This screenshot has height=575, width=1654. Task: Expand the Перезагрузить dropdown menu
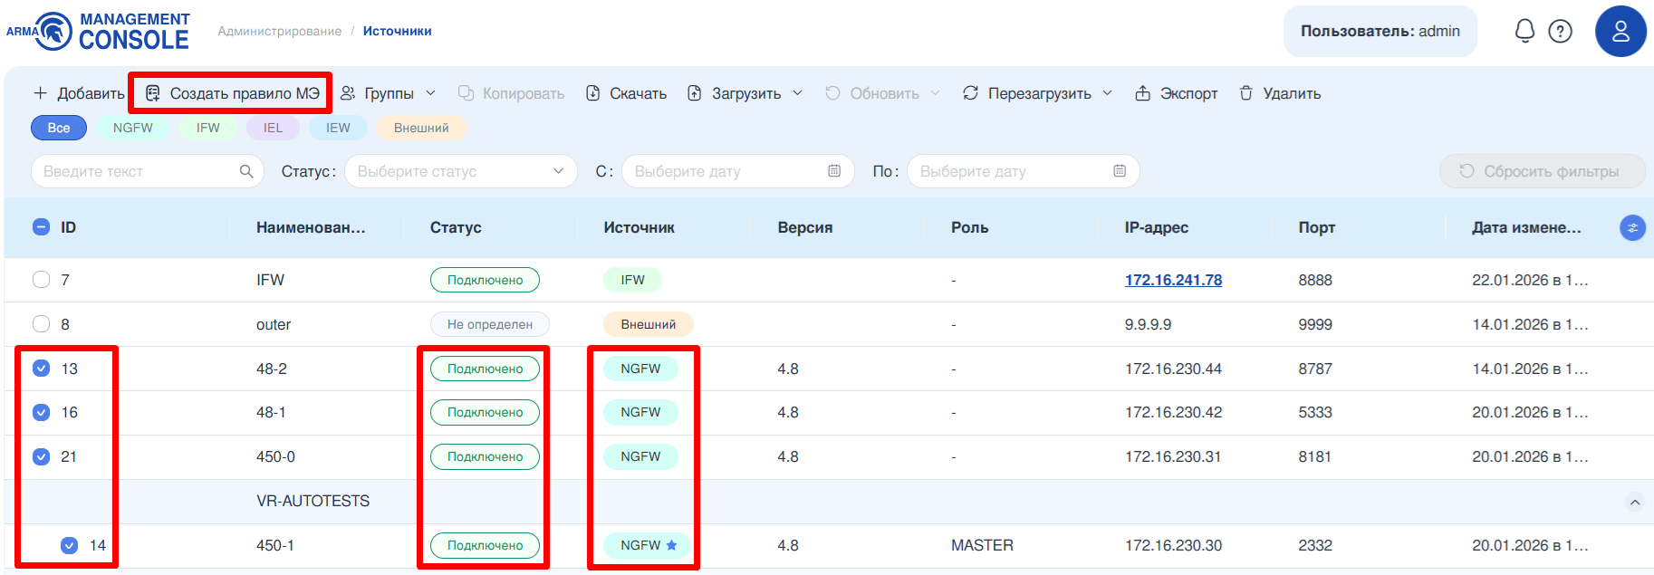point(1107,93)
